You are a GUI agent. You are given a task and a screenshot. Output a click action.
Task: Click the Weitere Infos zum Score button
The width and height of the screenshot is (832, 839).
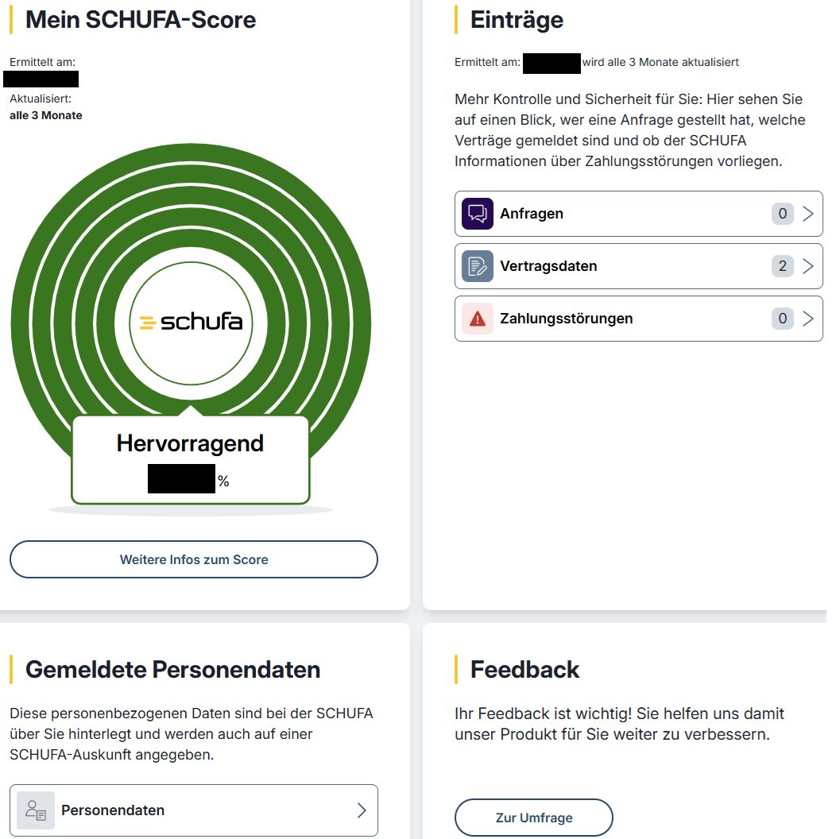pos(194,559)
